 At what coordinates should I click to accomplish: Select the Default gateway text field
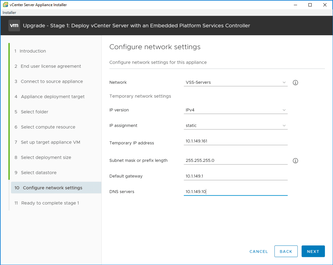point(235,176)
